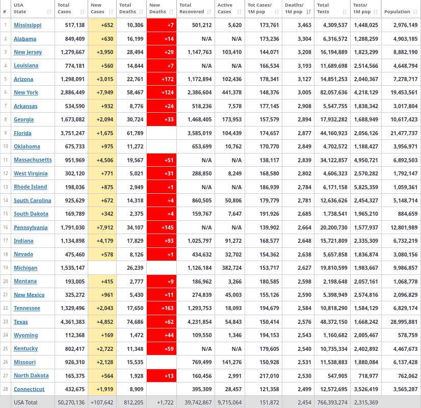421x408 pixels.
Task: Click active sort icon in Deaths/1M pop column
Action: 309,12
